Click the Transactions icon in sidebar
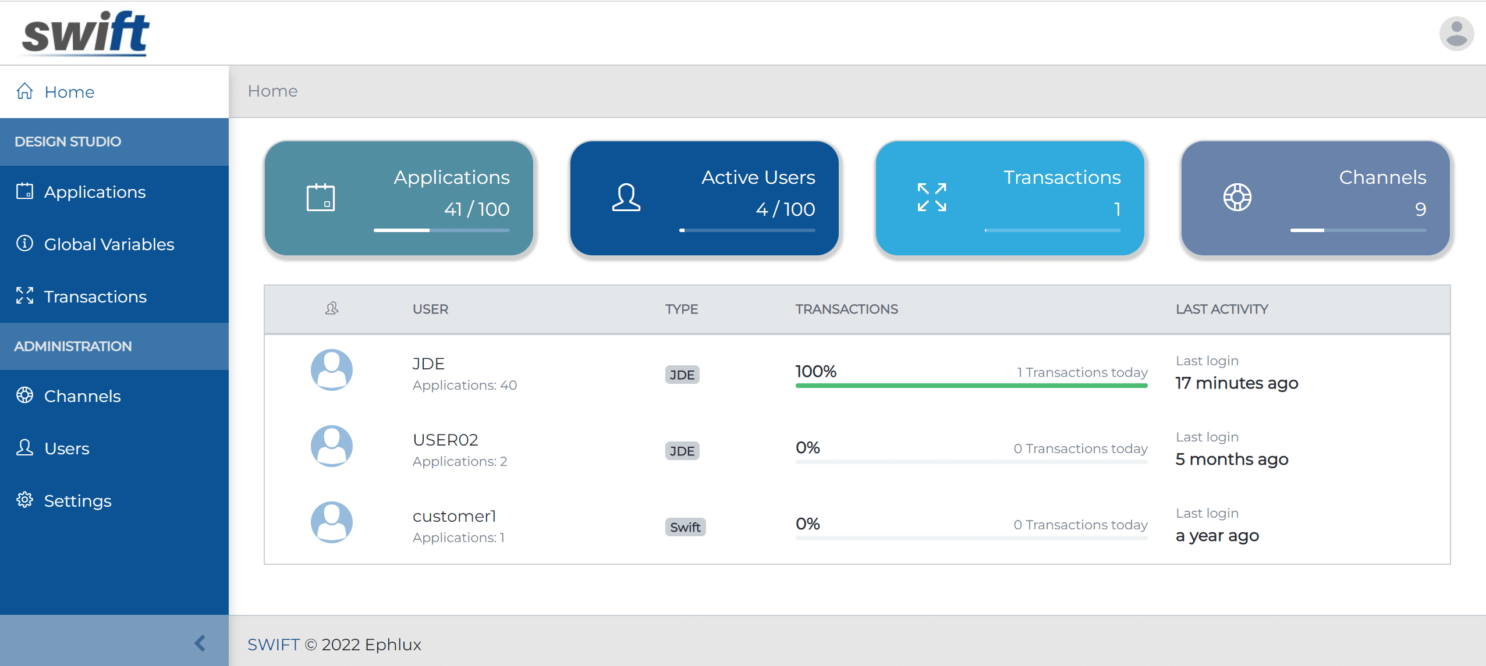Image resolution: width=1486 pixels, height=666 pixels. click(26, 297)
